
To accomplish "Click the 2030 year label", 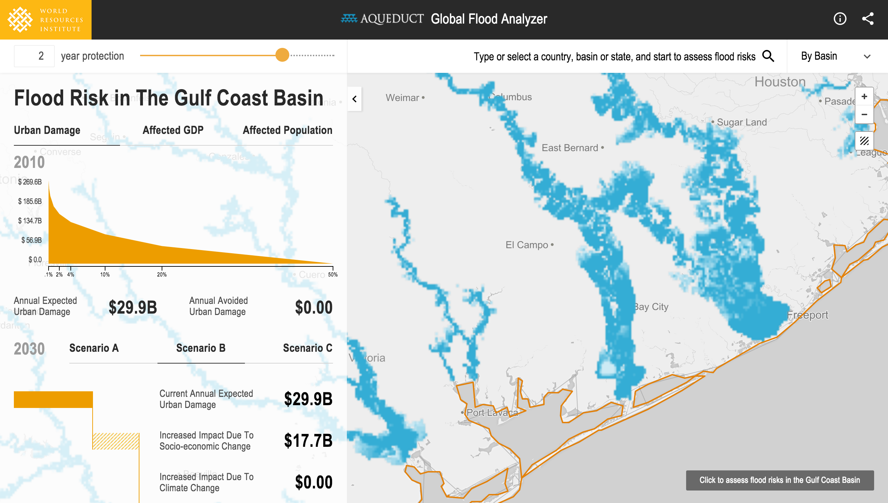I will pos(29,349).
